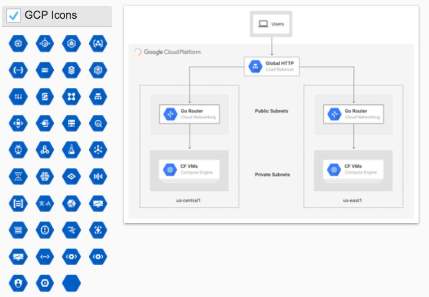
Task: Select the Interconnect plug icon
Action: [45, 123]
